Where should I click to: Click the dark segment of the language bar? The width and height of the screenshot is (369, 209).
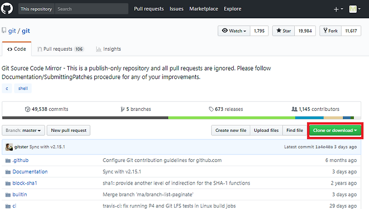pyautogui.click(x=85, y=118)
